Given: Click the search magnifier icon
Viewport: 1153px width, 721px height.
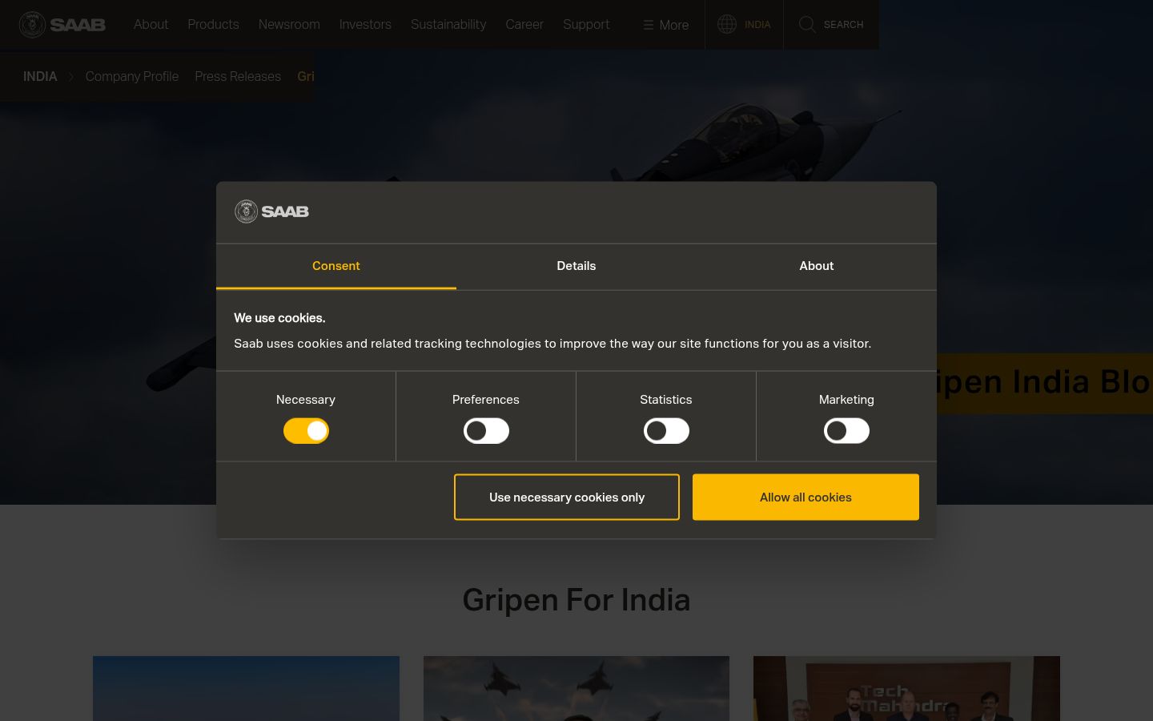Looking at the screenshot, I should click(x=807, y=25).
